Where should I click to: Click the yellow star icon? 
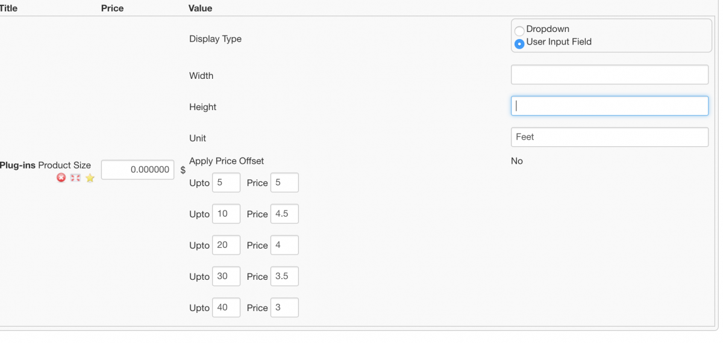coord(90,178)
